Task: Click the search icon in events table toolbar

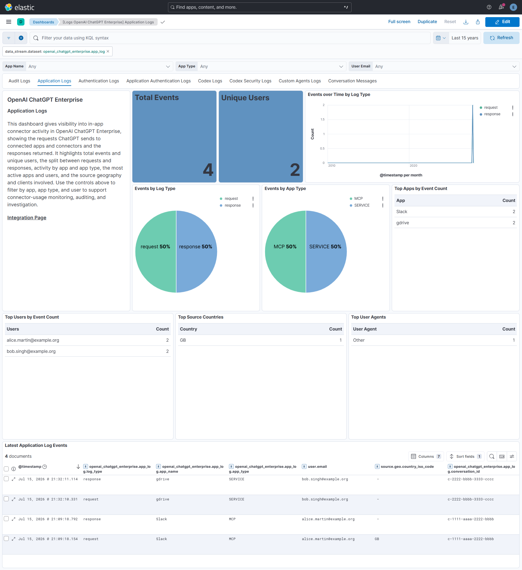Action: coord(492,456)
